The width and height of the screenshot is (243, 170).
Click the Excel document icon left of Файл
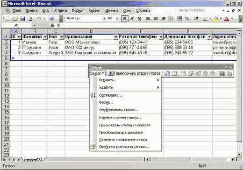(x=7, y=11)
